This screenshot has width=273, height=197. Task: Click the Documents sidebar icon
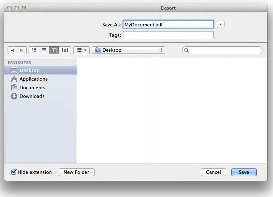click(14, 87)
